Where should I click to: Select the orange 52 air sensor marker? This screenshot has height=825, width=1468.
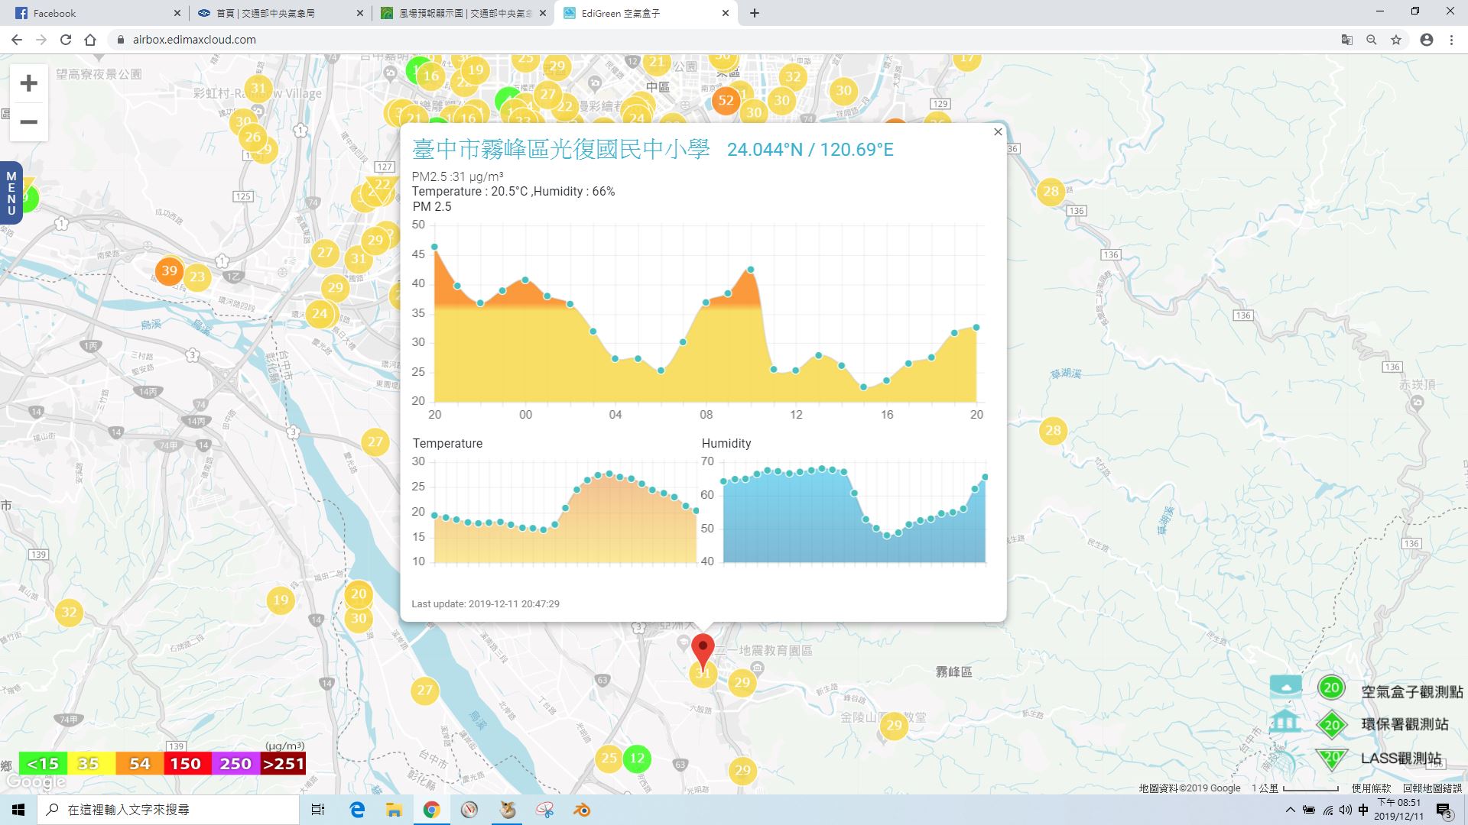[726, 100]
